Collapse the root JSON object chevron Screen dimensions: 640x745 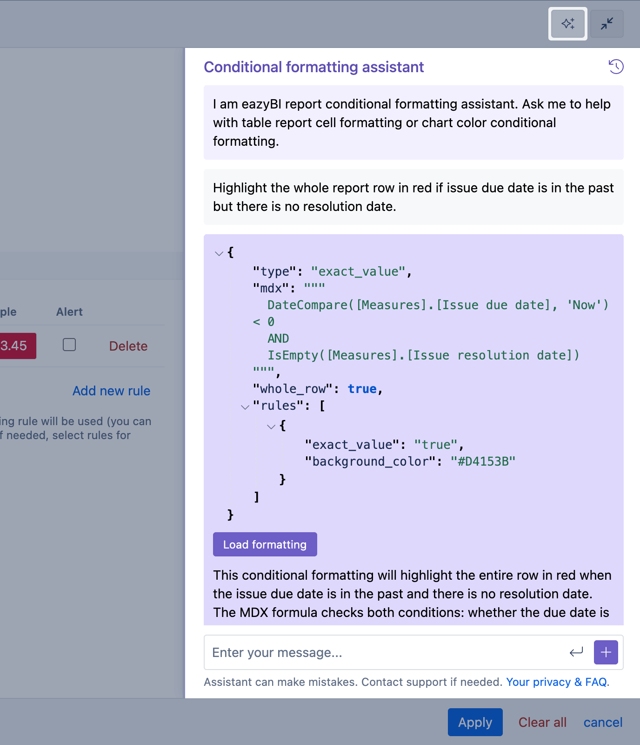click(x=219, y=254)
